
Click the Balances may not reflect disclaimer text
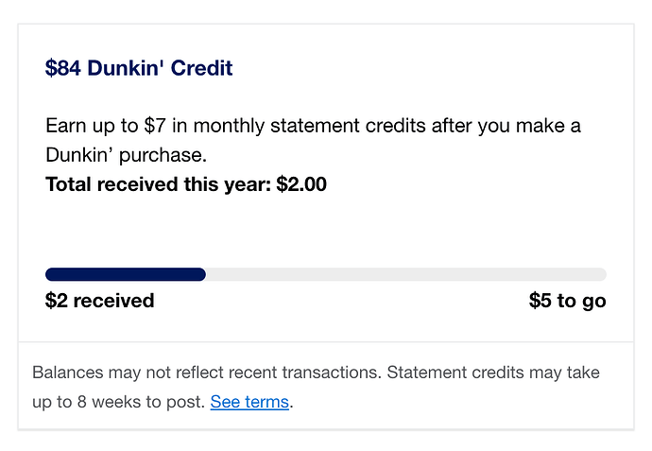206,373
